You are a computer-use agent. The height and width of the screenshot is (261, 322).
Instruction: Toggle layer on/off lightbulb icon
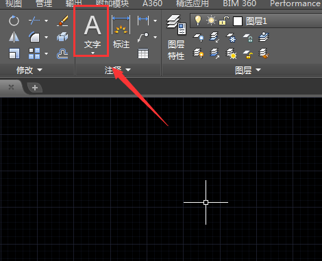pos(198,21)
